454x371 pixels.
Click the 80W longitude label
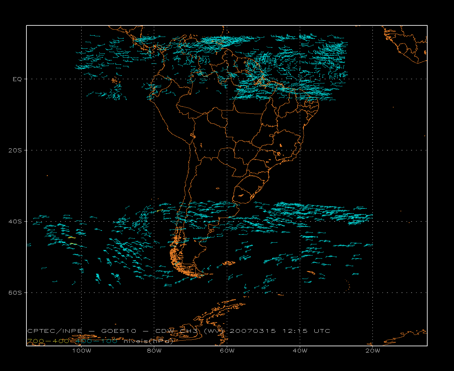(x=154, y=351)
